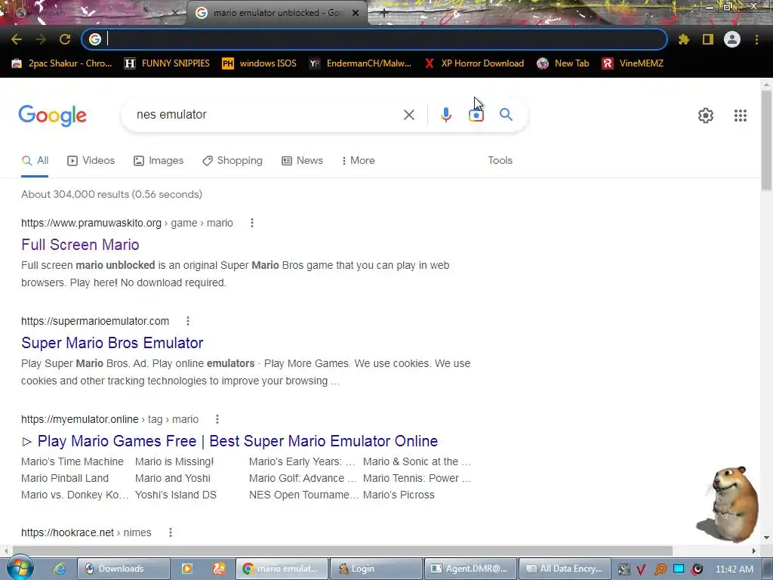
Task: Open the Mario and Yoshi sitelink
Action: tap(173, 478)
